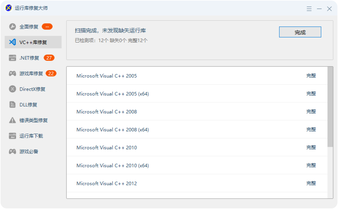Click the 游戏库修复 gamepad icon
Screen dimensions: 338x209
(x=12, y=74)
